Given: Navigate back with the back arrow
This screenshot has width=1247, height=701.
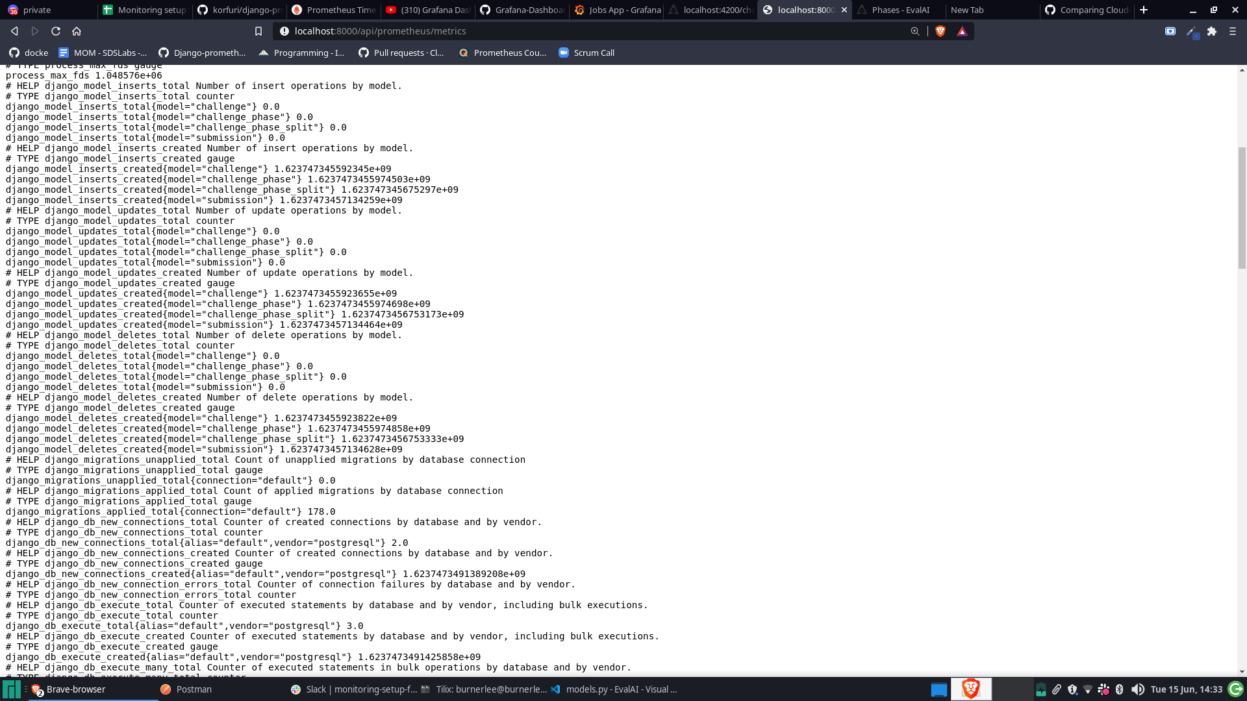Looking at the screenshot, I should [x=14, y=31].
